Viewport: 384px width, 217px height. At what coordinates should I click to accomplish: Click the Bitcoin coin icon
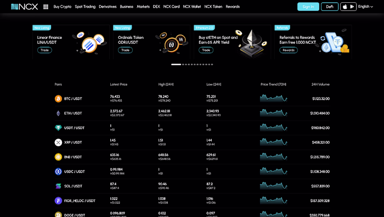click(x=58, y=99)
